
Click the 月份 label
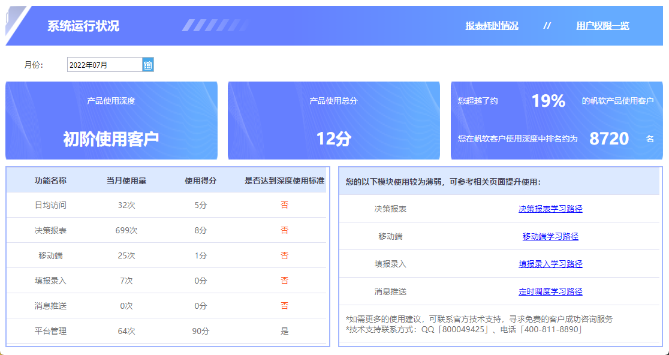[x=34, y=65]
